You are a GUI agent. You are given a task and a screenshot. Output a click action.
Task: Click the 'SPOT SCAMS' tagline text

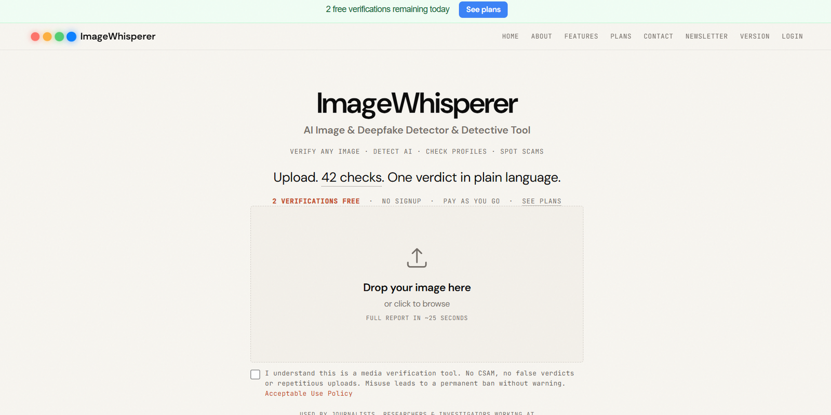tap(521, 151)
